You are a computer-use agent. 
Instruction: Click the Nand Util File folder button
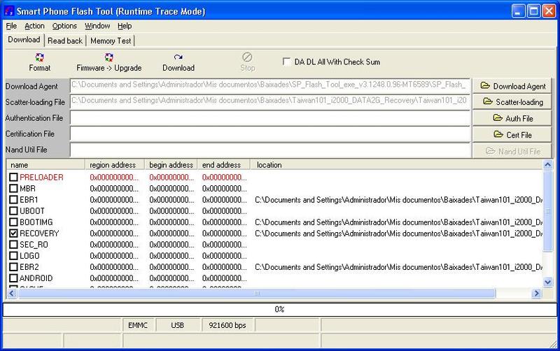pos(512,151)
